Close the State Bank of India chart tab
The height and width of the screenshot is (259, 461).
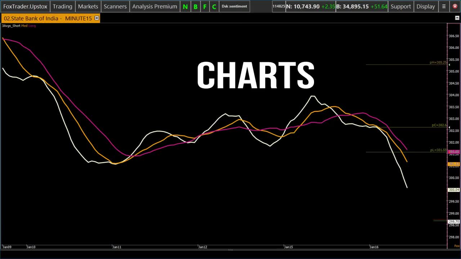click(x=97, y=18)
